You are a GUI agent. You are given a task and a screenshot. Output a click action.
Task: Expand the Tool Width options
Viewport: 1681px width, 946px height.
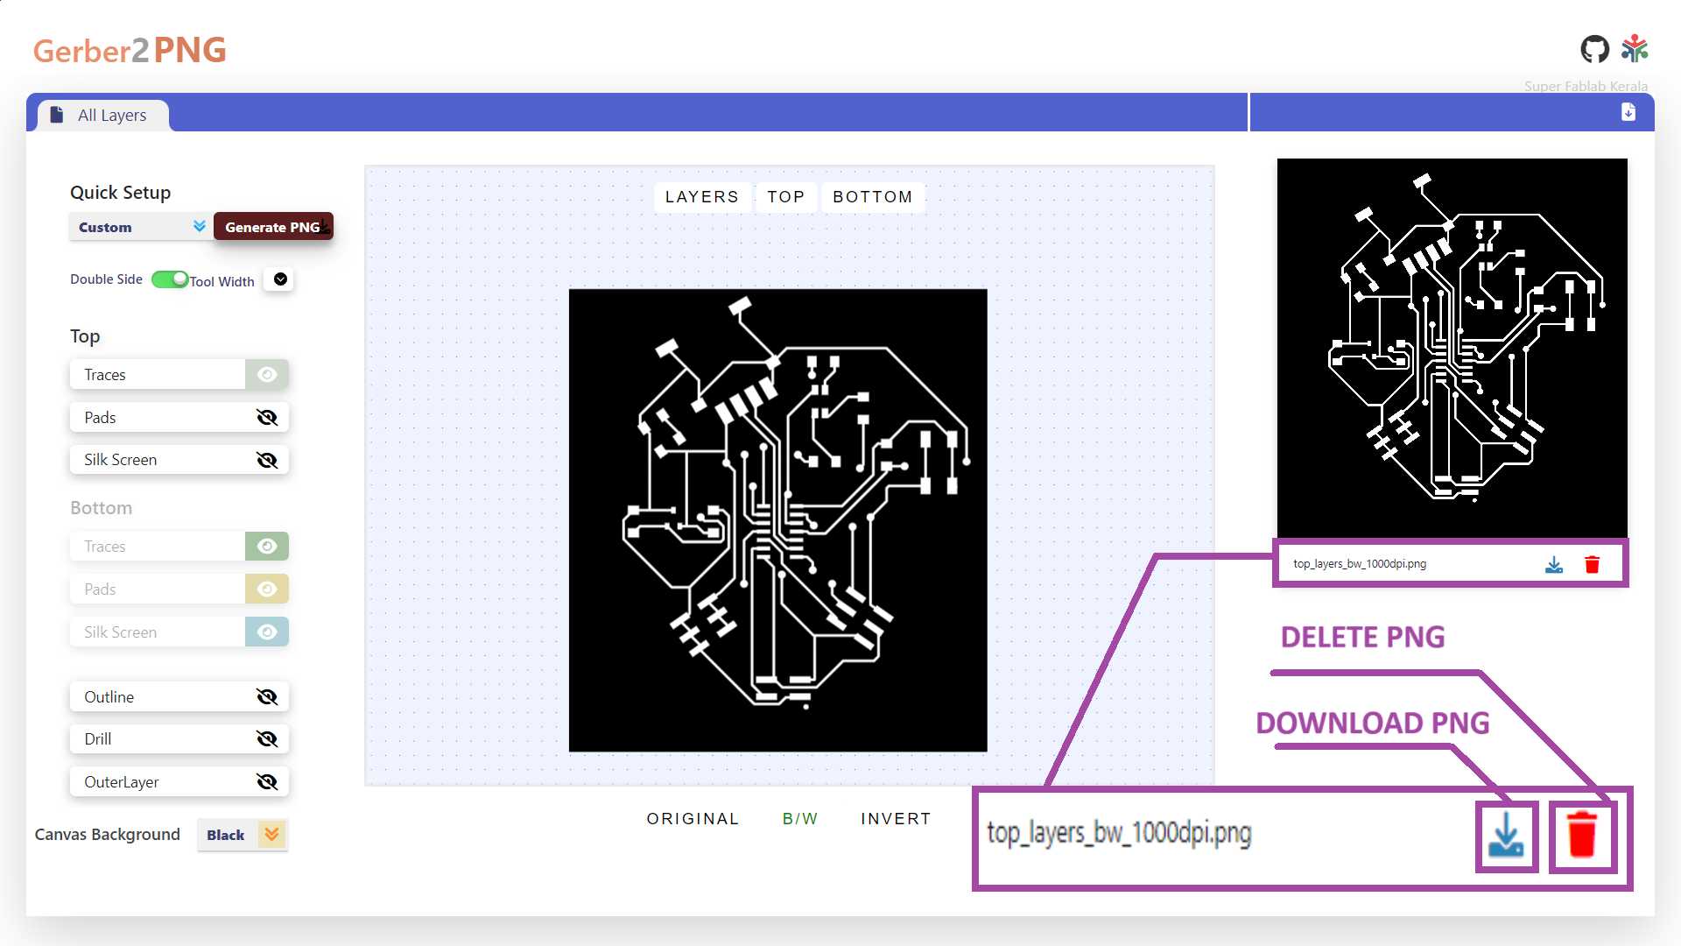[x=280, y=279]
